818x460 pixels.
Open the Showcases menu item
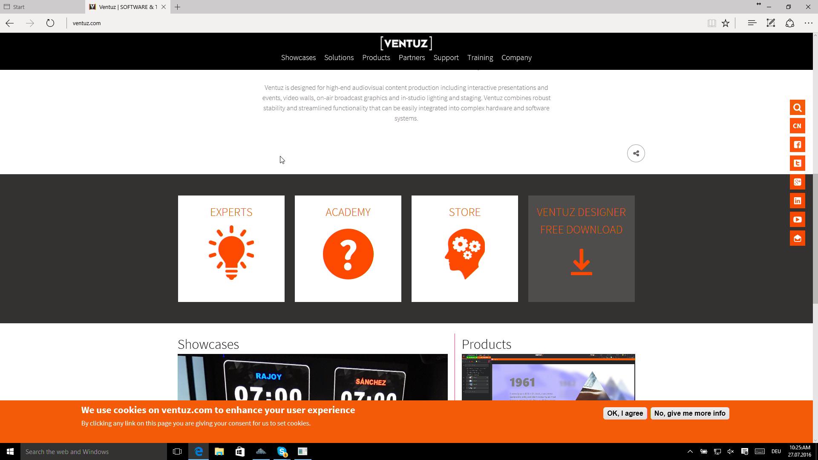(298, 57)
